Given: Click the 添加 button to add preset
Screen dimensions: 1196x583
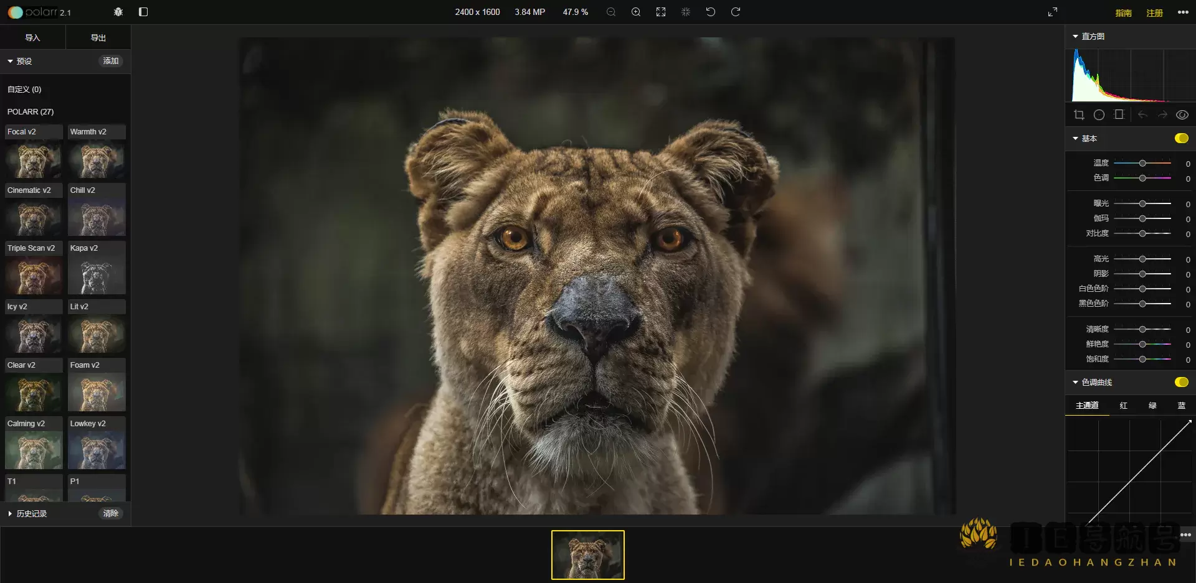Looking at the screenshot, I should click(110, 61).
